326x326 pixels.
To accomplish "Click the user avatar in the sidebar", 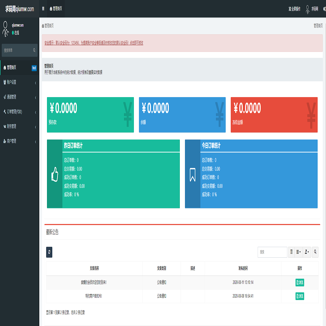I will click(x=5, y=29).
